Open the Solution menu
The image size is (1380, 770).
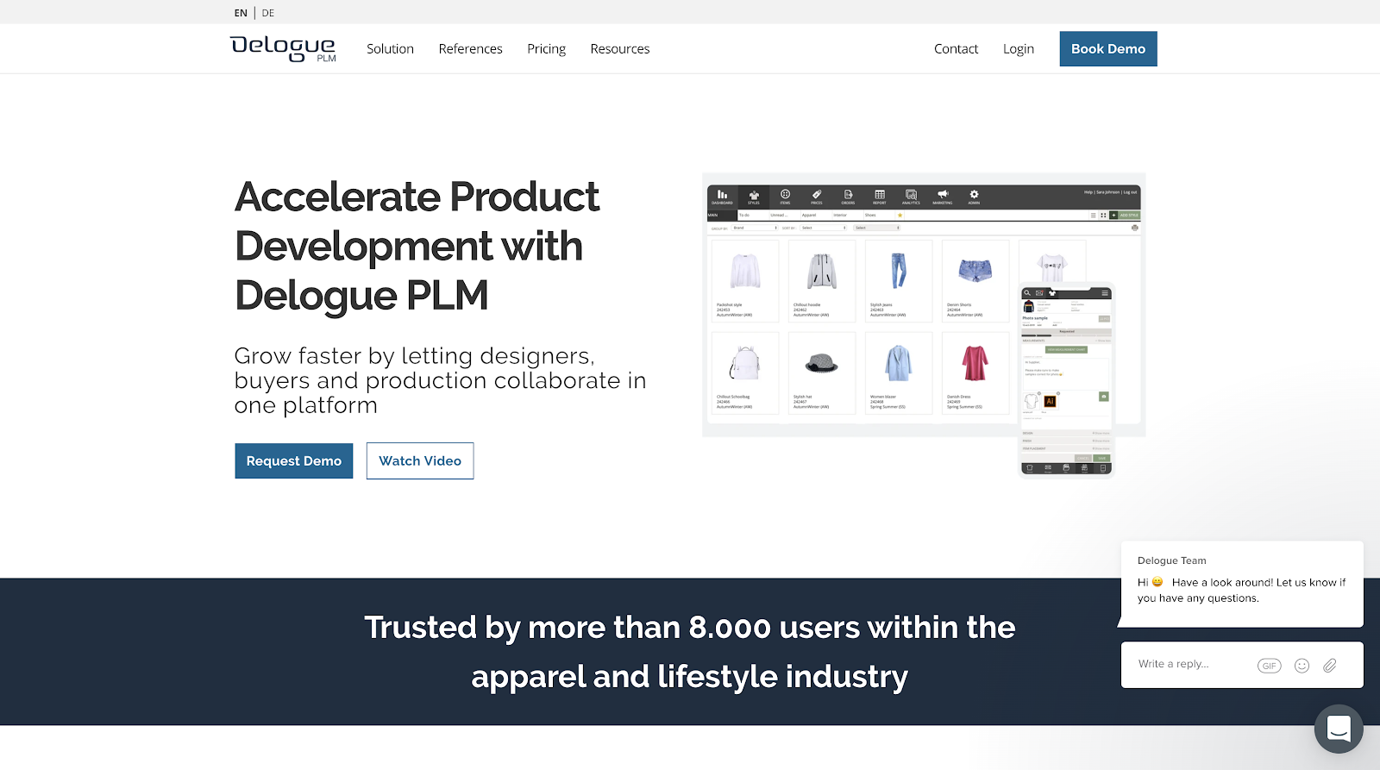390,49
